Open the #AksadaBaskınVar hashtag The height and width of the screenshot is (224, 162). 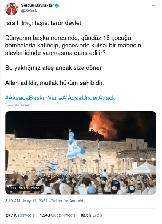click(31, 98)
